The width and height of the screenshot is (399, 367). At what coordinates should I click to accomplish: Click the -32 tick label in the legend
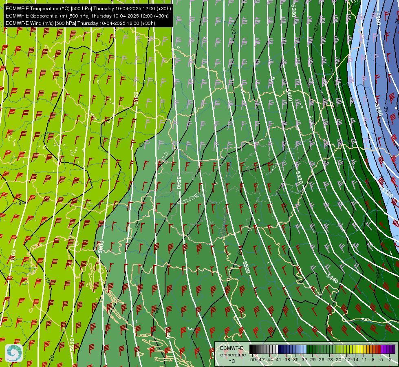point(304,360)
